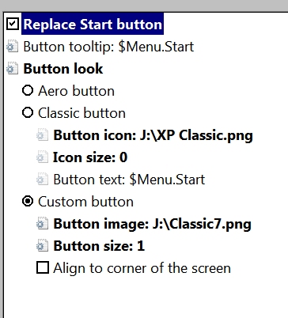This screenshot has height=318, width=288.
Task: Click the gear icon next to Button image
Action: tap(43, 224)
